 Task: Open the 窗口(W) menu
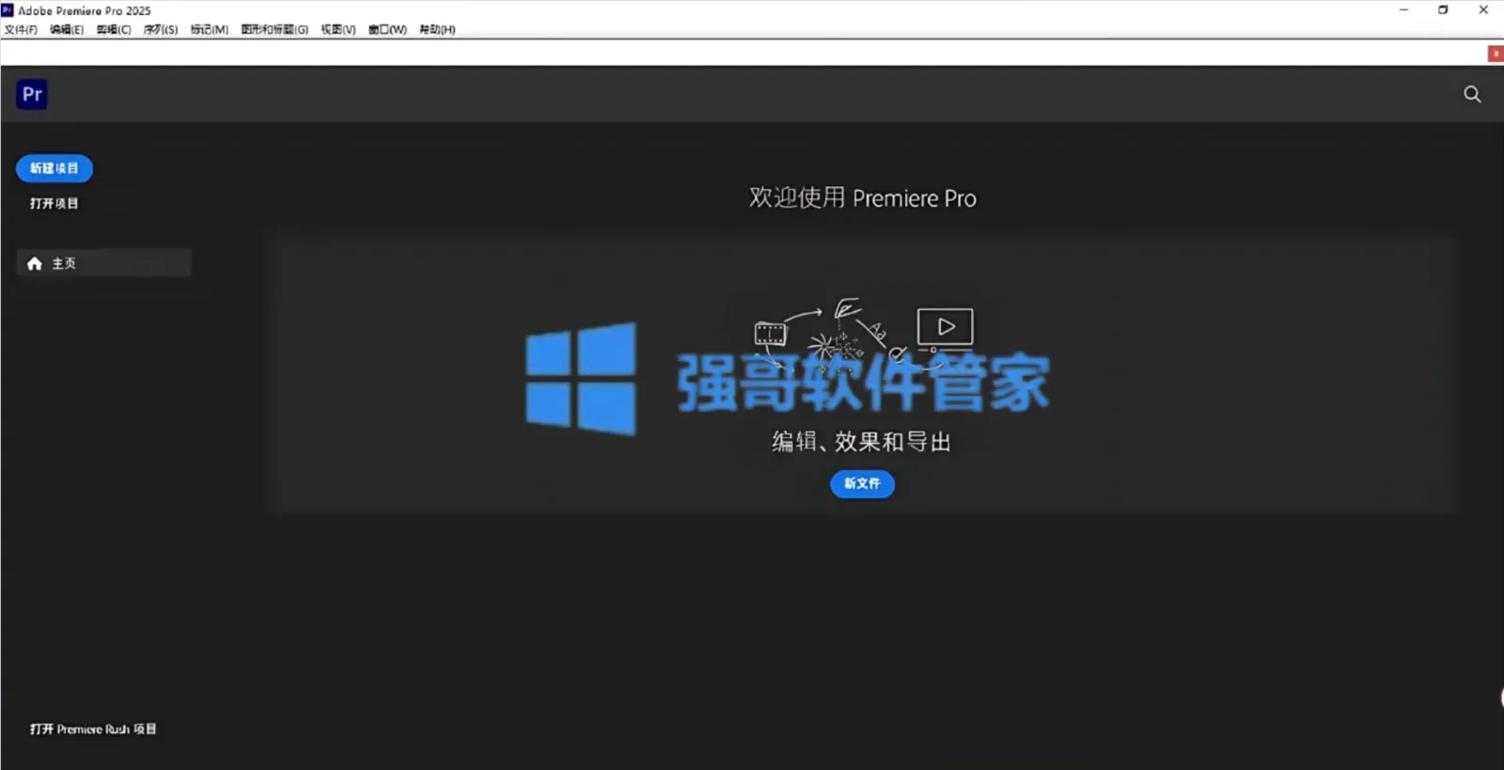coord(387,29)
